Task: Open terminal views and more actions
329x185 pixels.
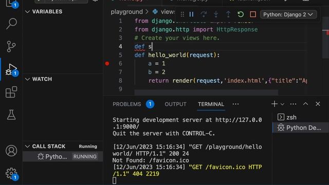Action: (293, 104)
